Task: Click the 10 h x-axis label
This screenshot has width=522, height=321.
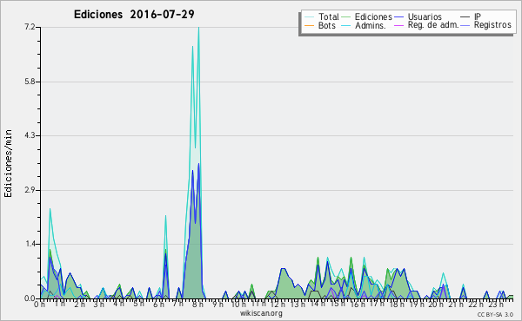Action: [x=238, y=305]
